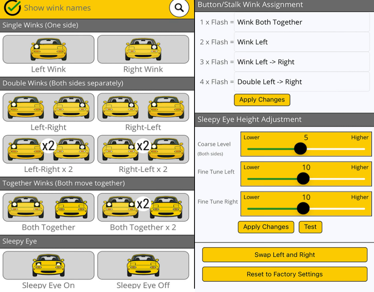The width and height of the screenshot is (374, 292).
Task: Click the Left Wink car icon
Action: pos(48,49)
